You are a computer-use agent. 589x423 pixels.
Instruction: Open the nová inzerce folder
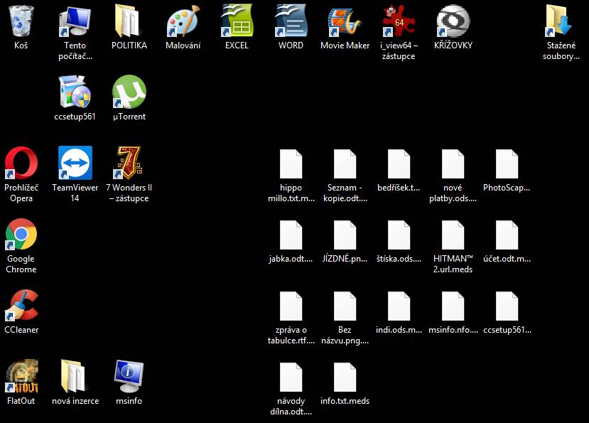75,376
